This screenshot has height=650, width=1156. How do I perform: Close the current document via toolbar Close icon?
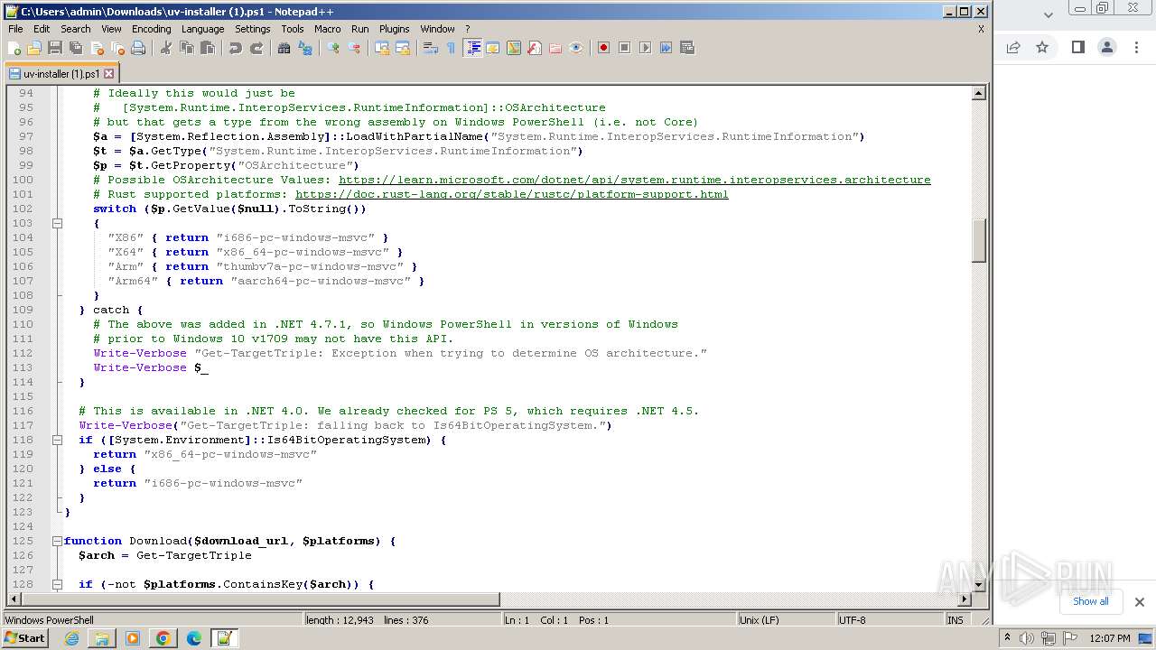tap(97, 48)
